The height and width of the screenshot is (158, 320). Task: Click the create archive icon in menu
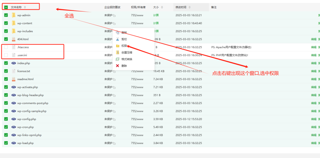pyautogui.click(x=117, y=52)
